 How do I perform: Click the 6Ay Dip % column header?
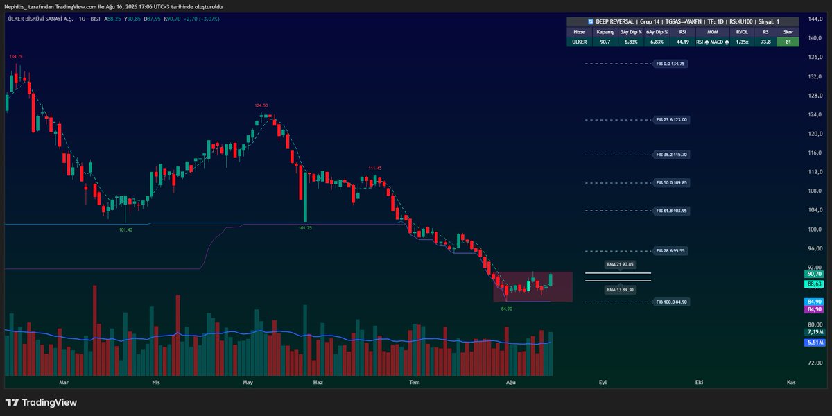pos(658,32)
